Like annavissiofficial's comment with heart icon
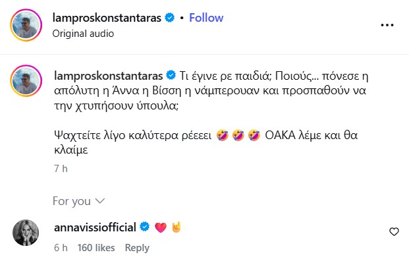This screenshot has height=265, width=409. point(394,231)
